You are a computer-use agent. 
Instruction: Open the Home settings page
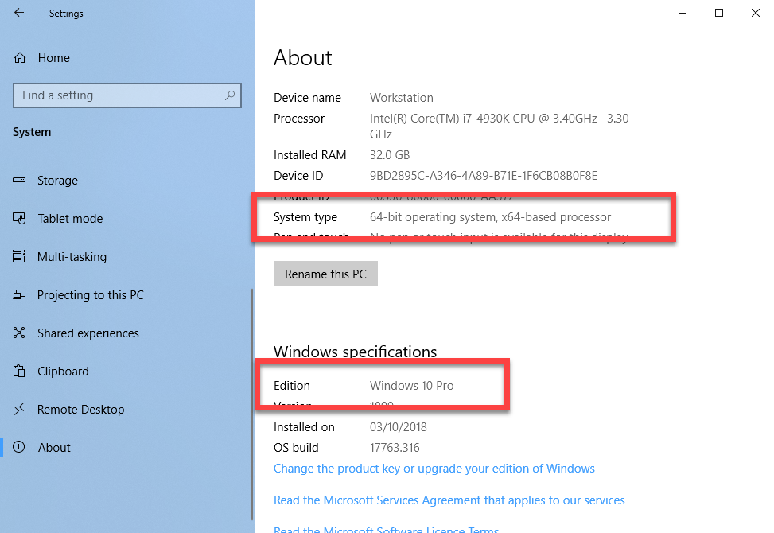point(126,58)
